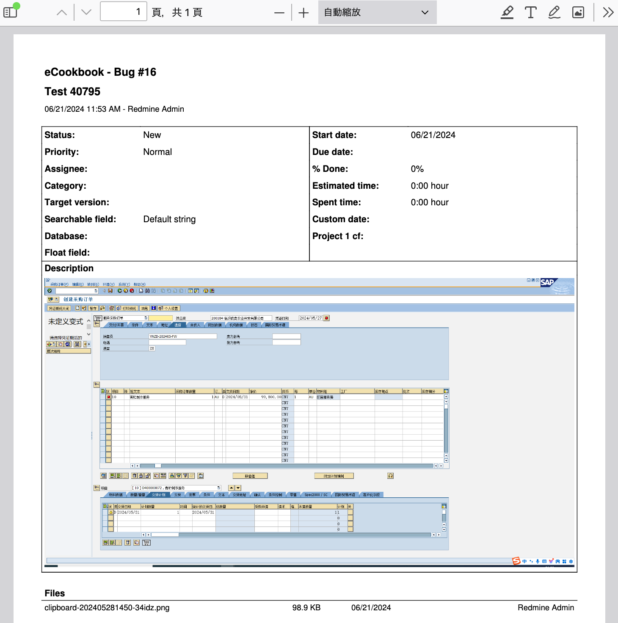This screenshot has height=623, width=618.
Task: Click the timestamp '06/21/2024 11:53 AM - Redmine Admin'
Action: 114,109
